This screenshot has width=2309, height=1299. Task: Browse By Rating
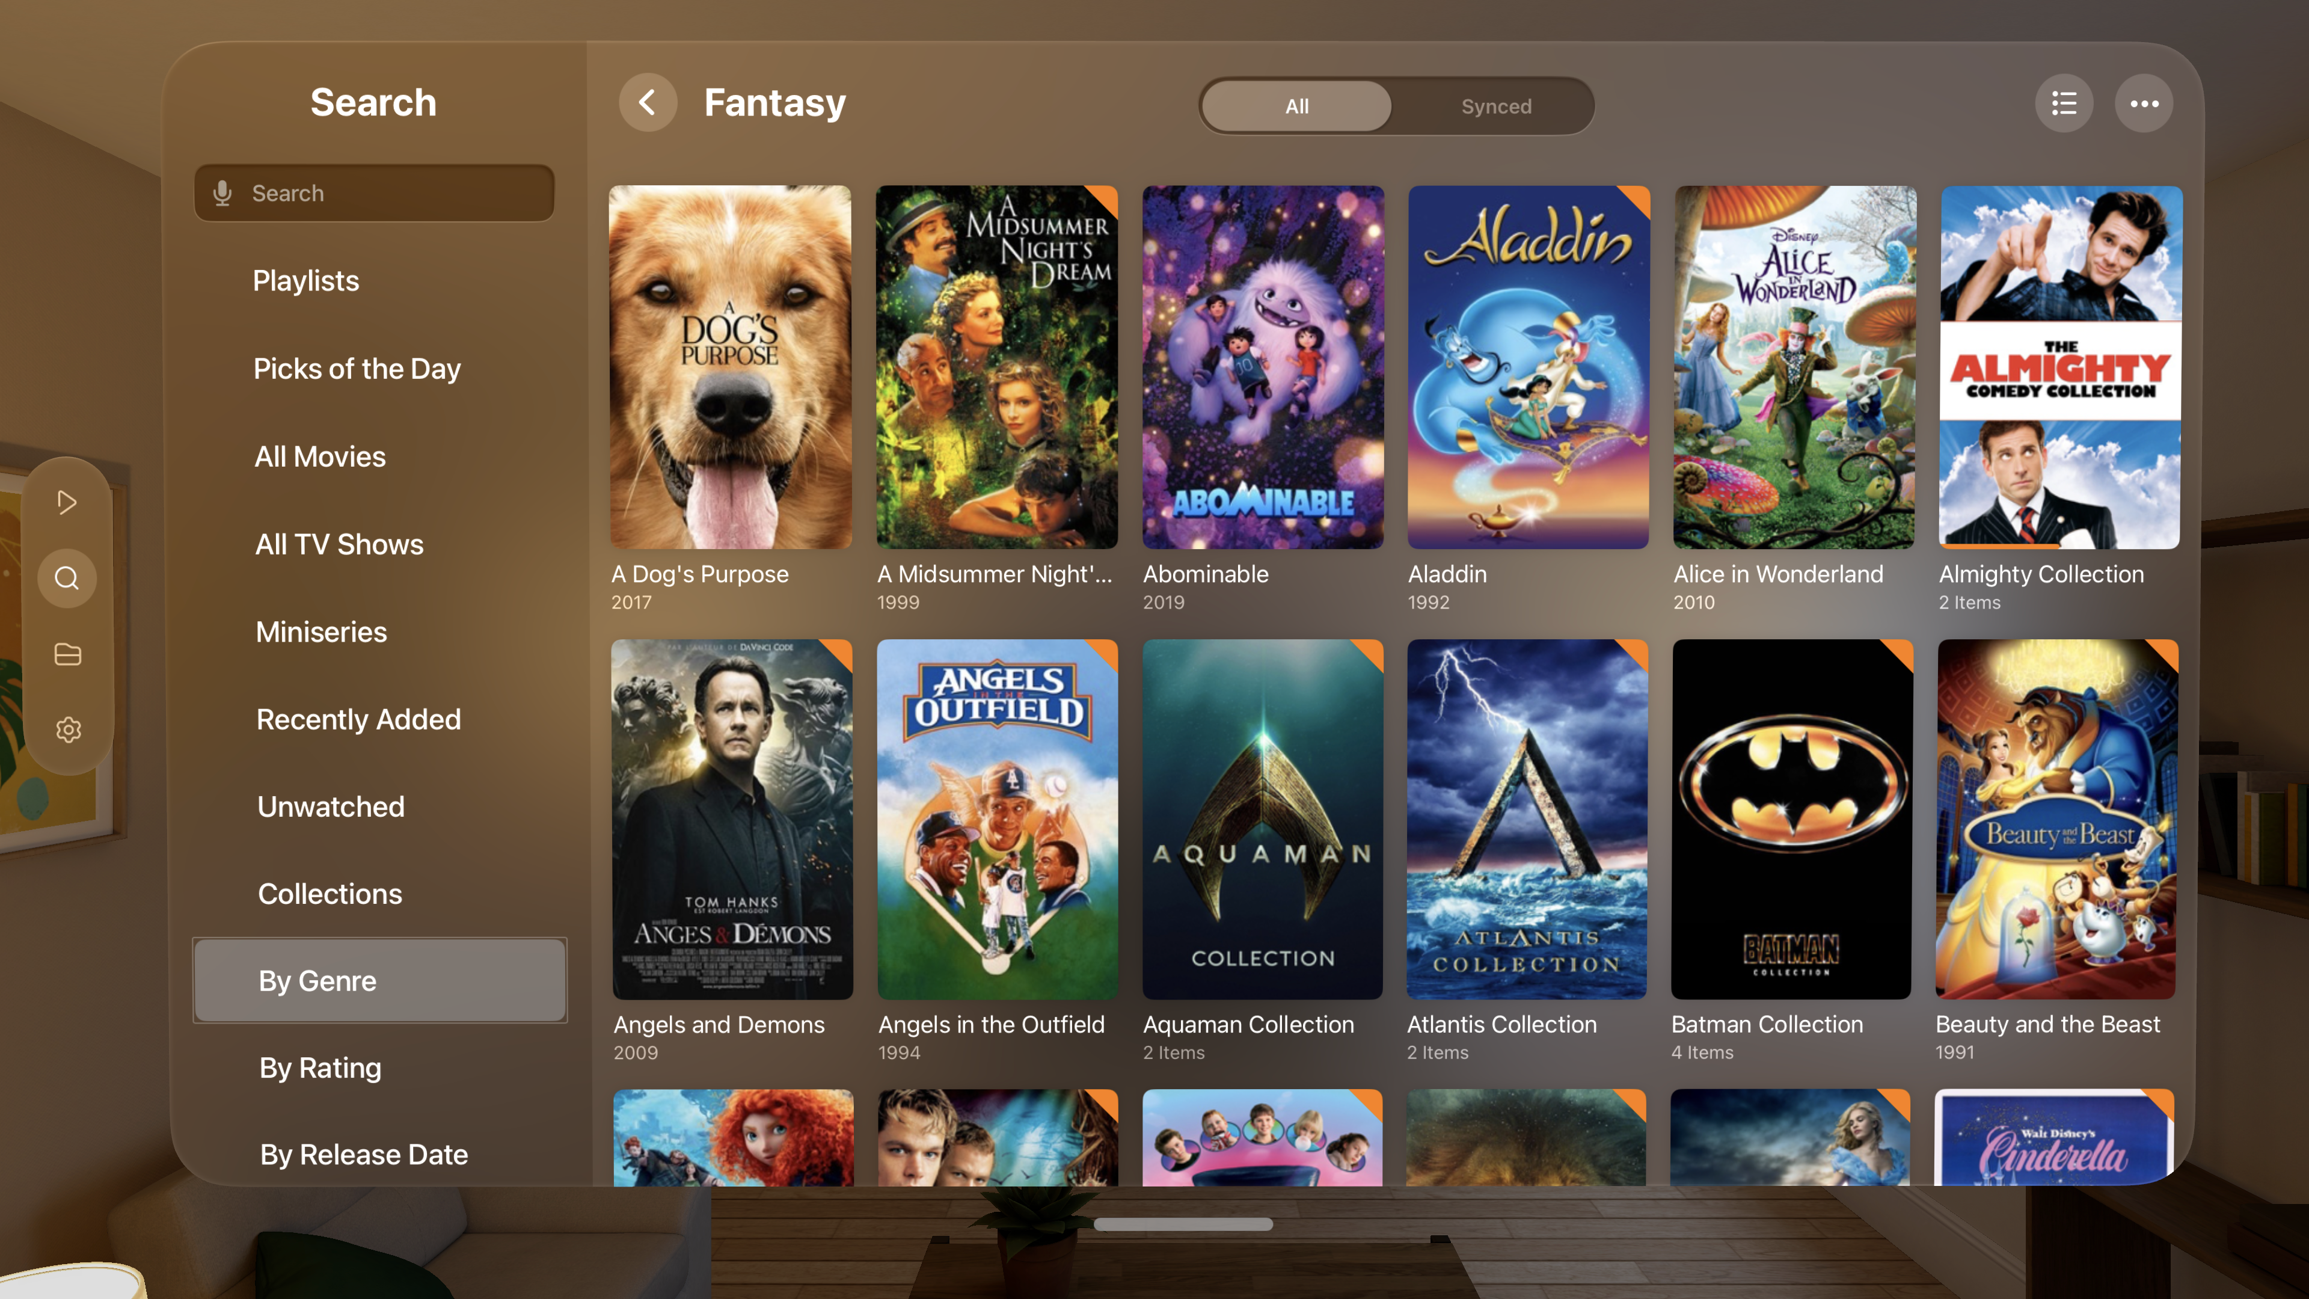click(320, 1067)
